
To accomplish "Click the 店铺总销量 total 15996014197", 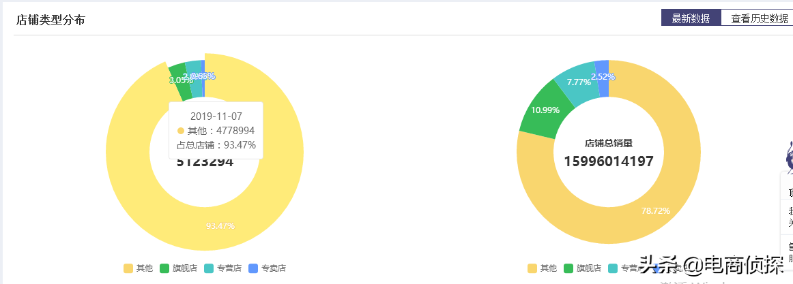I will pyautogui.click(x=609, y=161).
